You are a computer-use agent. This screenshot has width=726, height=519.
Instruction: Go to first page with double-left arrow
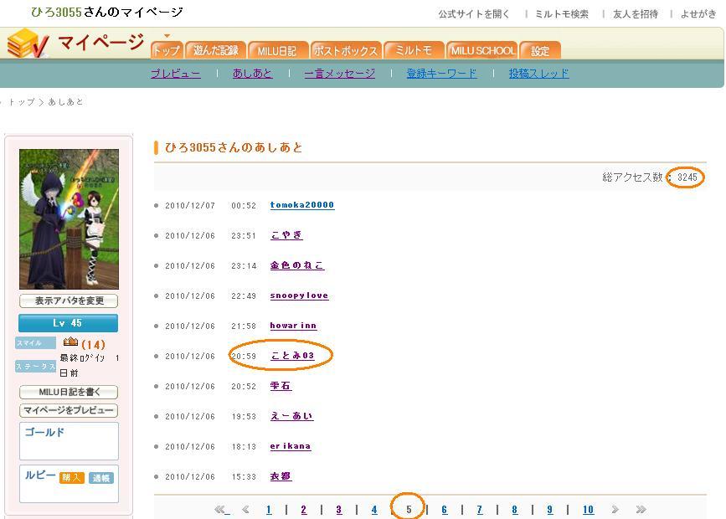(x=221, y=509)
